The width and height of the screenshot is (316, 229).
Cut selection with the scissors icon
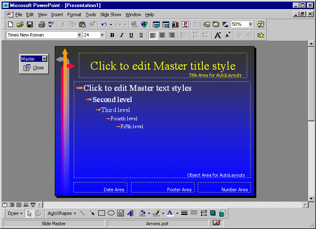(x=63, y=24)
